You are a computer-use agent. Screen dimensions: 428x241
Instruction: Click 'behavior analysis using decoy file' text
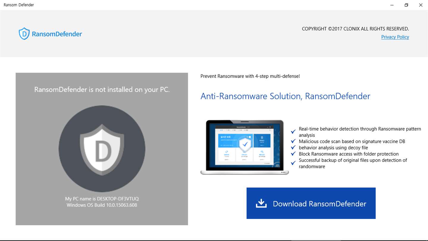(x=333, y=148)
